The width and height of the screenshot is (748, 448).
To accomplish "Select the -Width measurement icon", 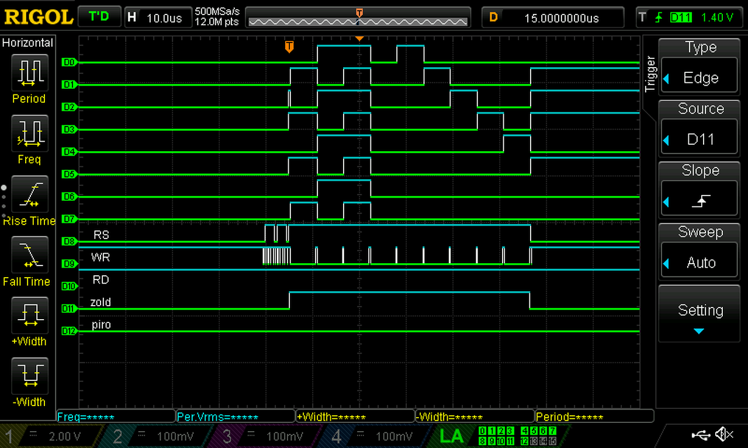I will pos(29,375).
